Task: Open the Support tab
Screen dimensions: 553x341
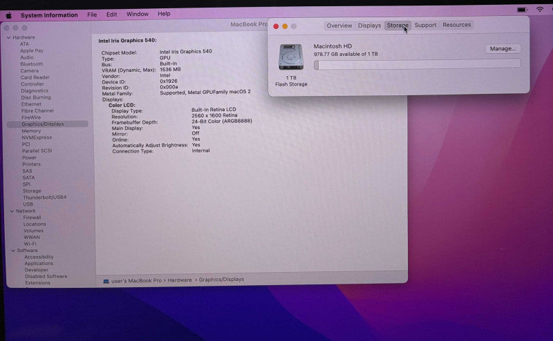Action: pos(425,25)
